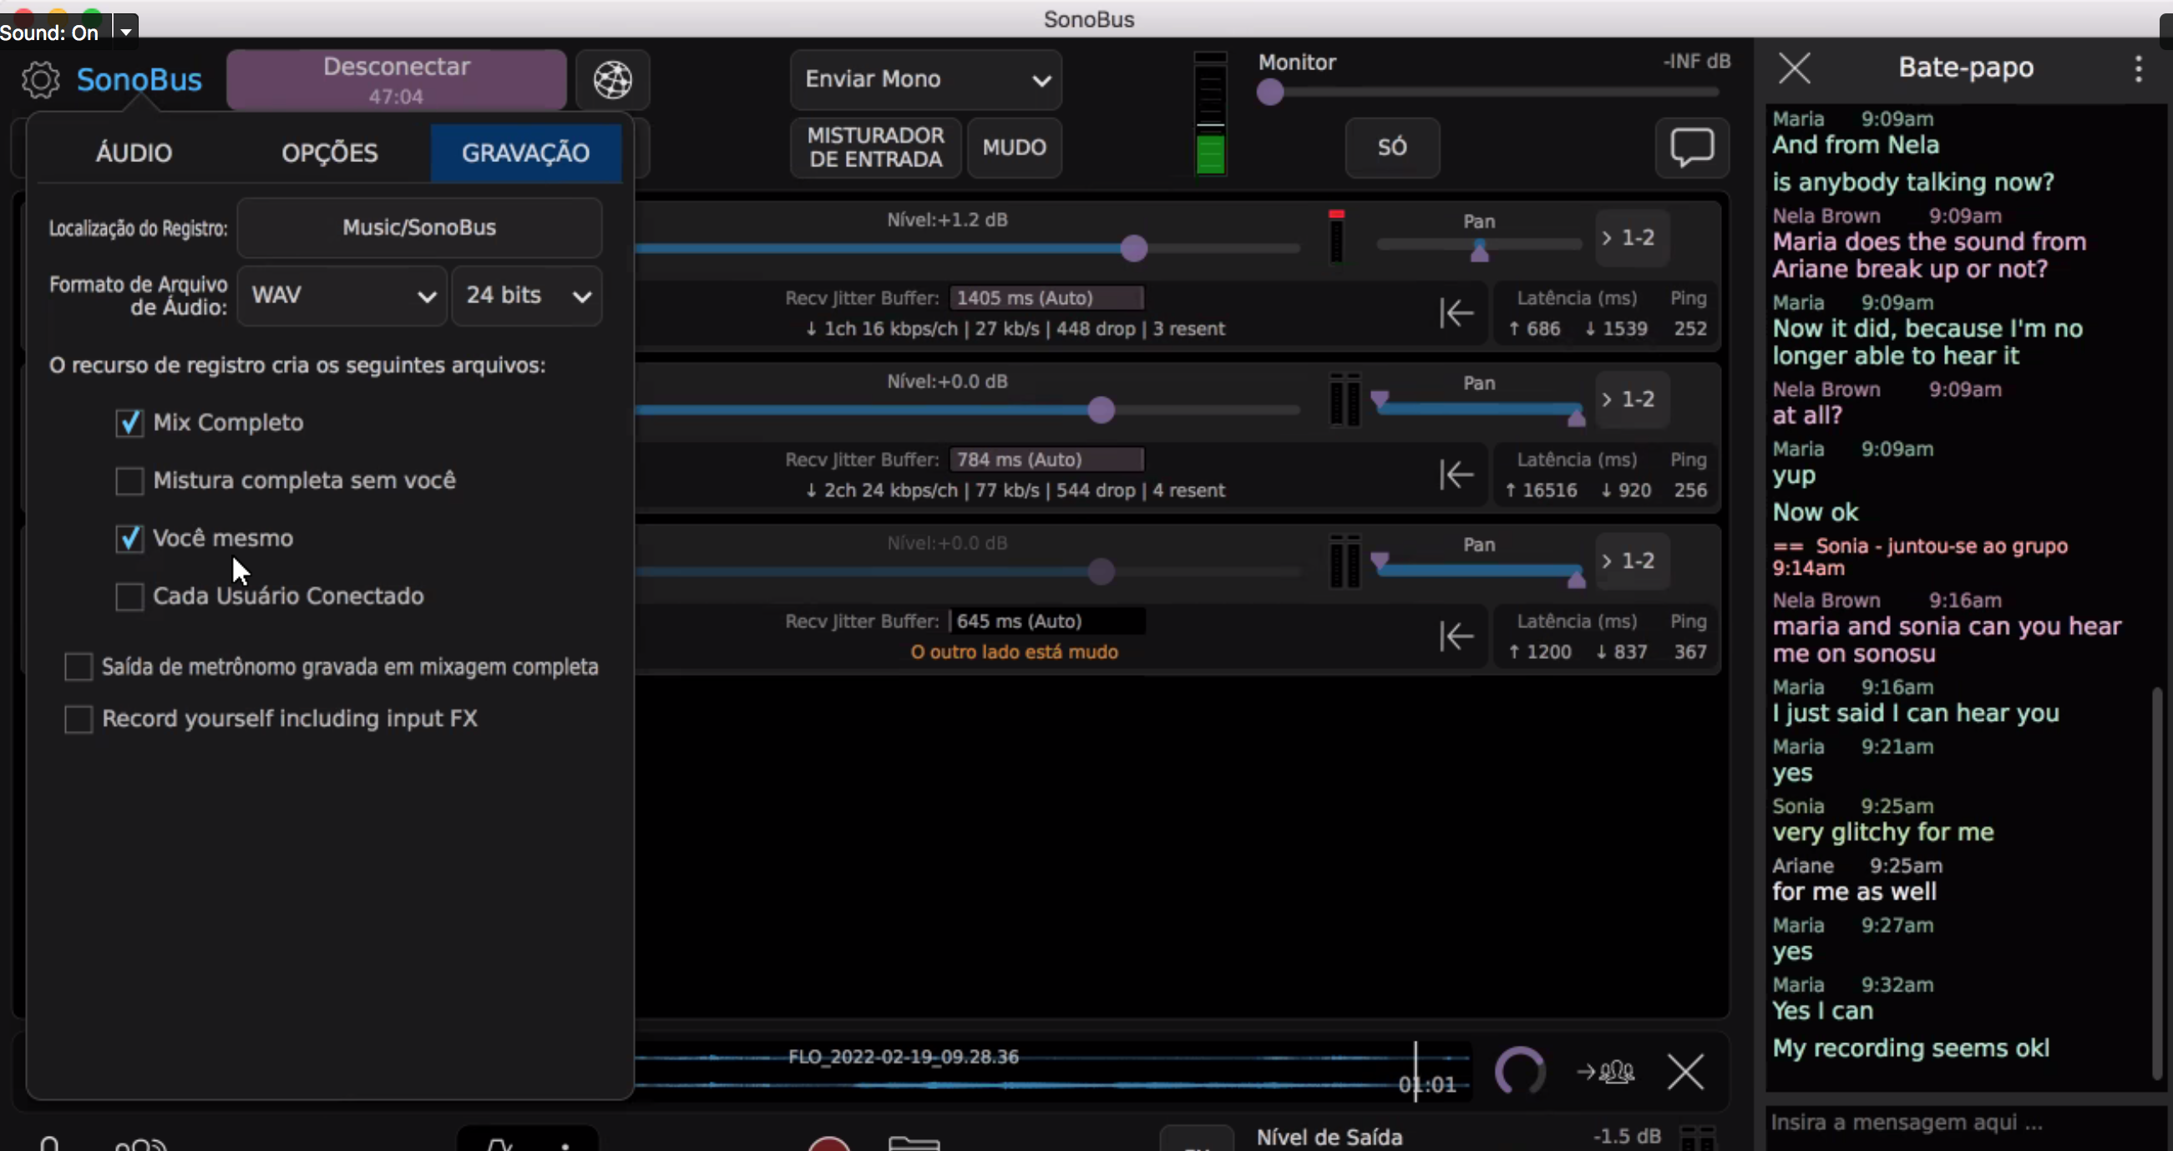Close the recording playback bar
This screenshot has height=1151, width=2173.
pyautogui.click(x=1685, y=1072)
